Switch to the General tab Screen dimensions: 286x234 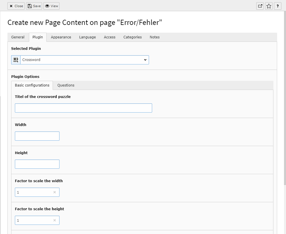click(x=18, y=37)
